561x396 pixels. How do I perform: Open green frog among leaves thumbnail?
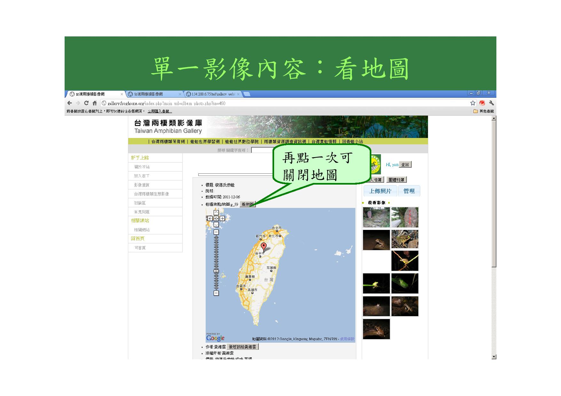tap(405, 239)
